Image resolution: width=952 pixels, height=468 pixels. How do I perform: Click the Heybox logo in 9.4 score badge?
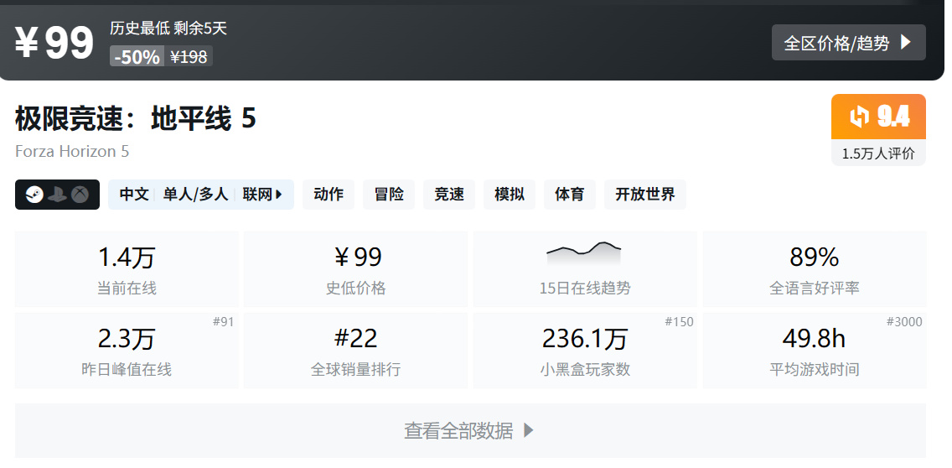click(860, 117)
